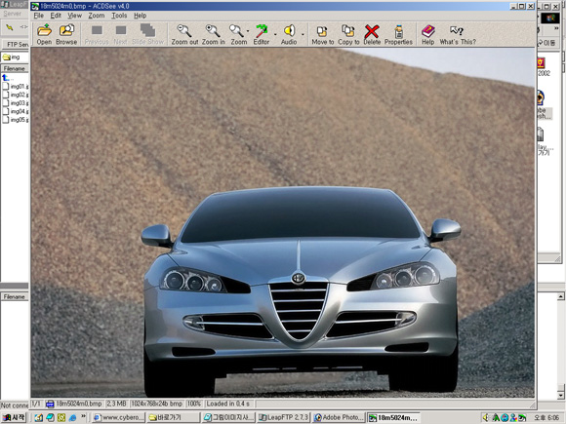This screenshot has height=424, width=566.
Task: Show file Properties
Action: click(x=398, y=35)
